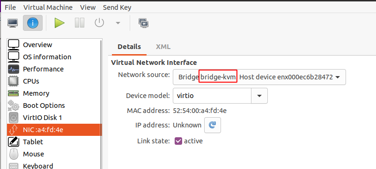
Task: Expand the Network source dropdown
Action: click(x=259, y=77)
